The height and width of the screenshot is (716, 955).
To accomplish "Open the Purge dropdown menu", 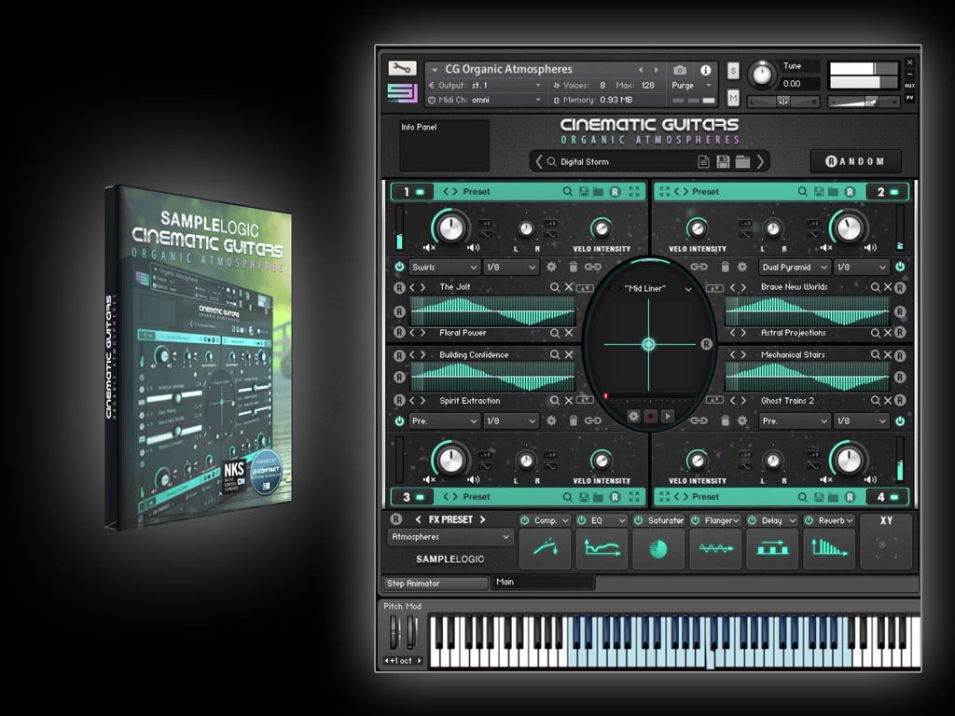I will coord(692,86).
